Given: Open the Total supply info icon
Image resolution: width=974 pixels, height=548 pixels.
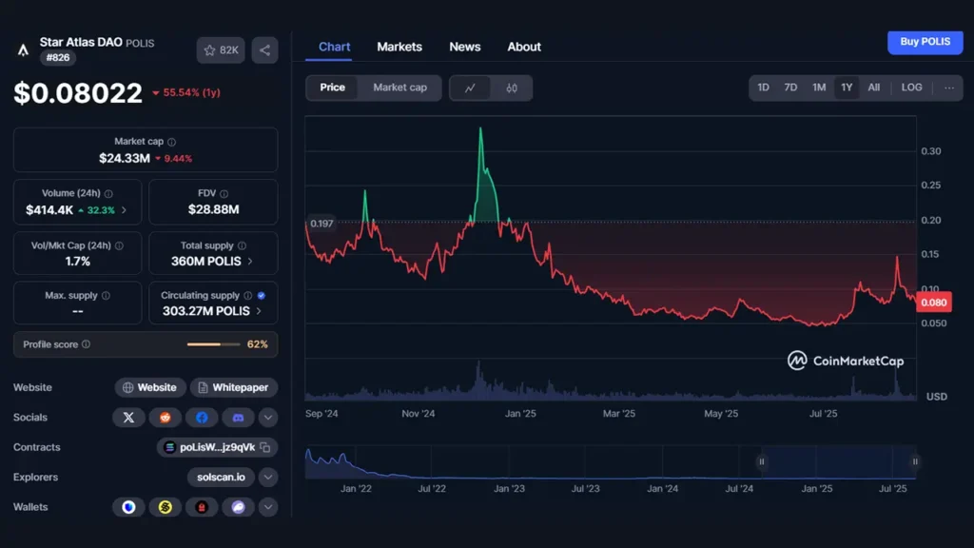Looking at the screenshot, I should 242,245.
